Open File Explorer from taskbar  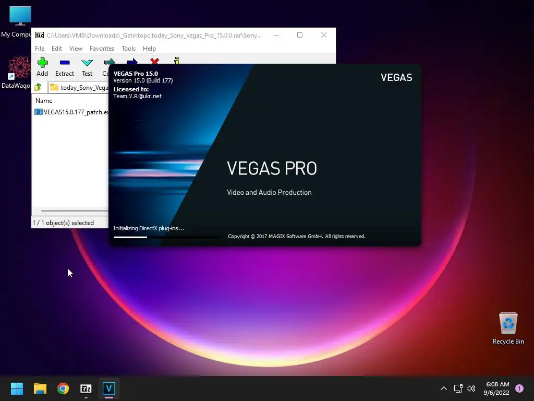tap(40, 388)
